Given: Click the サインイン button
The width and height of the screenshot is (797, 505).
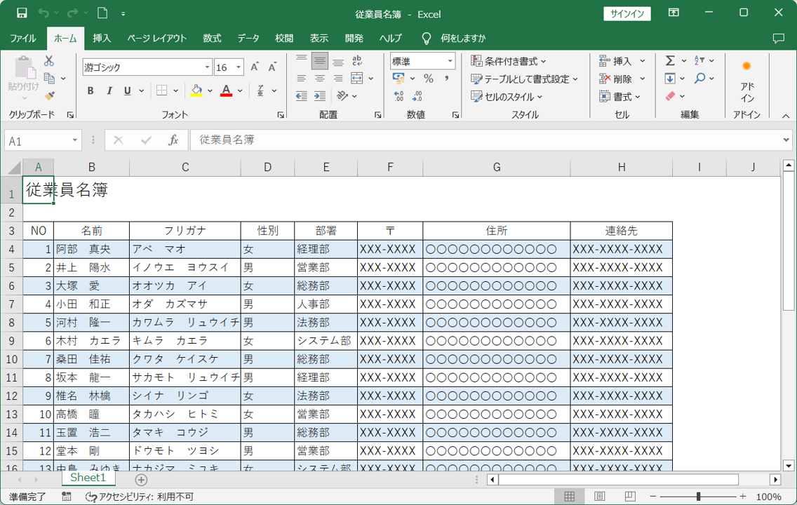Looking at the screenshot, I should [x=627, y=13].
